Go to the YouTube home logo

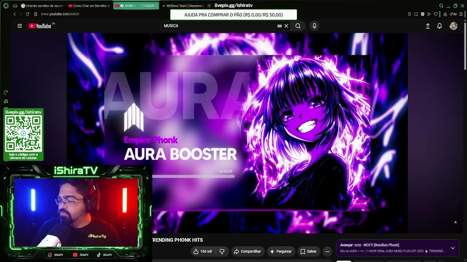pos(40,26)
